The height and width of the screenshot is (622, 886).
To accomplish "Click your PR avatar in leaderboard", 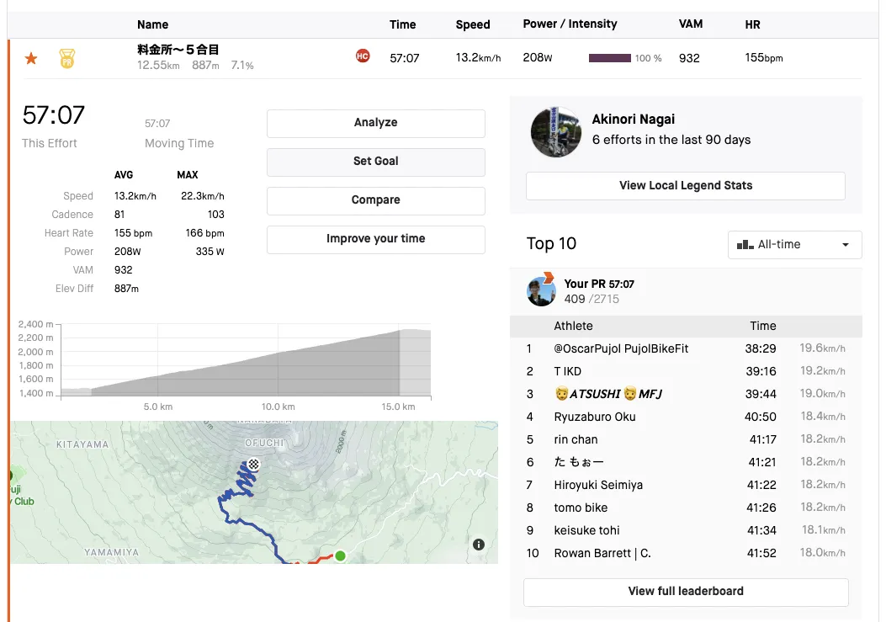I will (x=541, y=290).
